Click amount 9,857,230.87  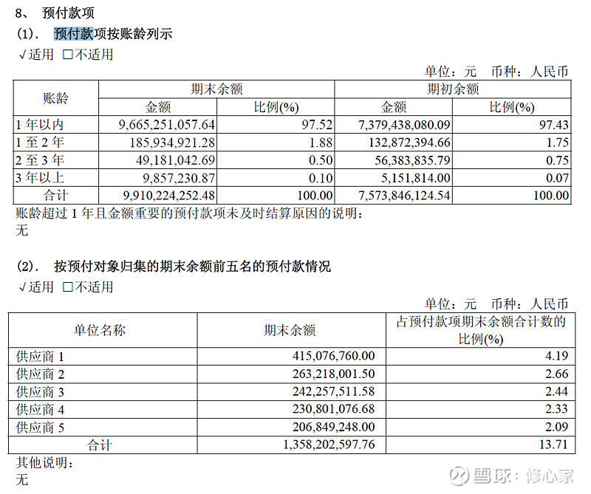click(179, 178)
